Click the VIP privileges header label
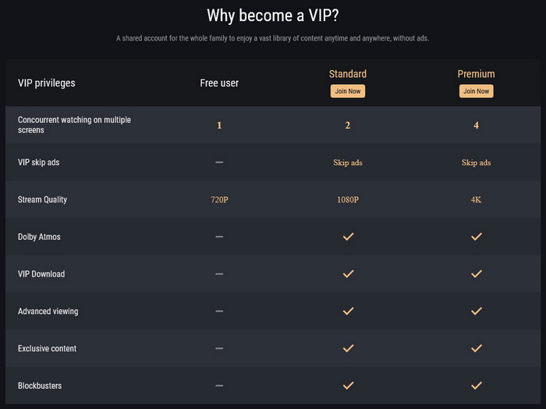The width and height of the screenshot is (546, 409). click(x=46, y=83)
